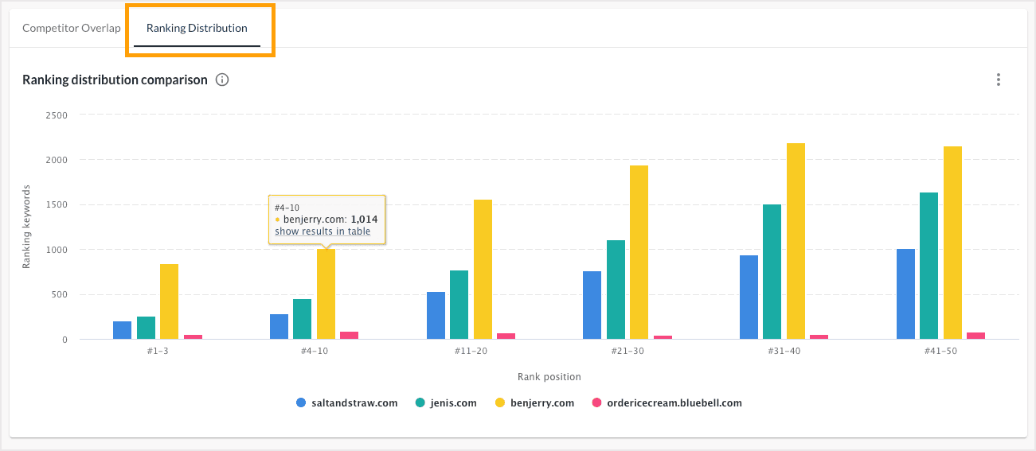Open the three-dot chart options menu
The height and width of the screenshot is (451, 1036).
(x=998, y=80)
